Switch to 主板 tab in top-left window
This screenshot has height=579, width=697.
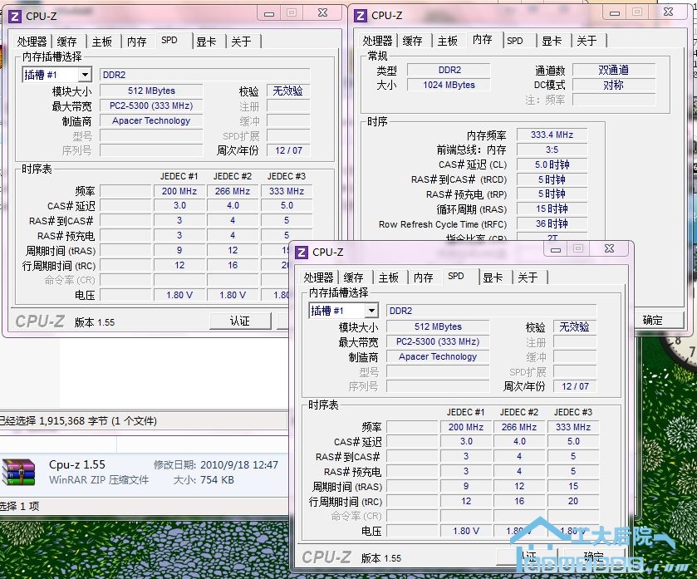click(102, 42)
